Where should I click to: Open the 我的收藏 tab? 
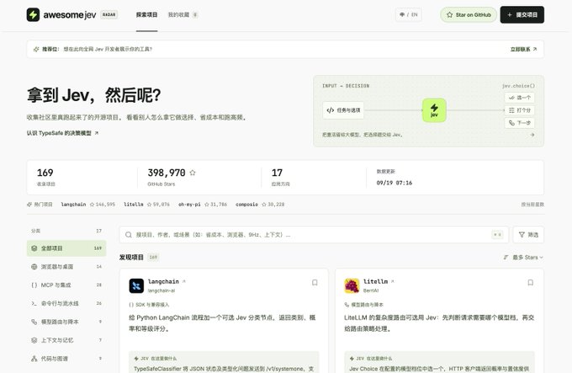coord(183,14)
